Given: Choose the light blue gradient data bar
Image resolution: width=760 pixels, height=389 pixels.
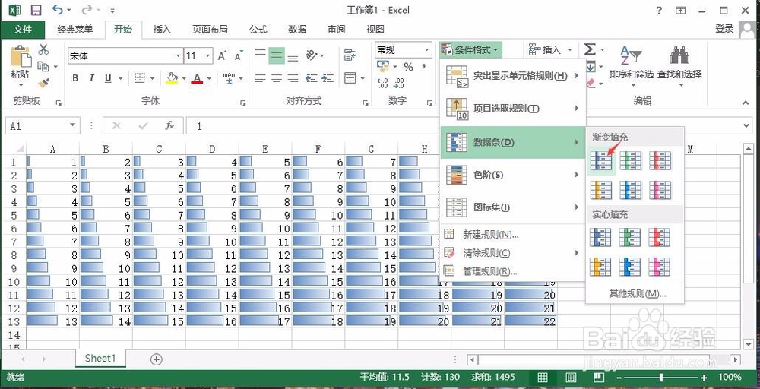Looking at the screenshot, I should (631, 190).
